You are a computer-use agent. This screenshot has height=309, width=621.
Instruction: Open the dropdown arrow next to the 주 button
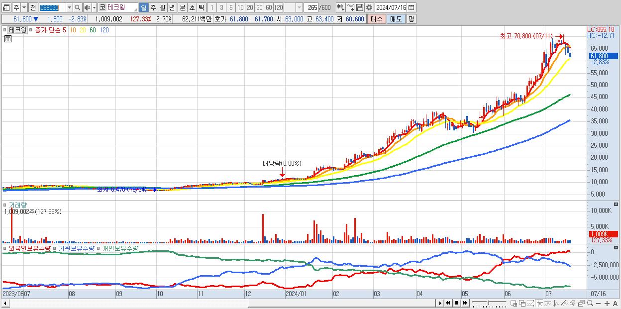(x=24, y=7)
